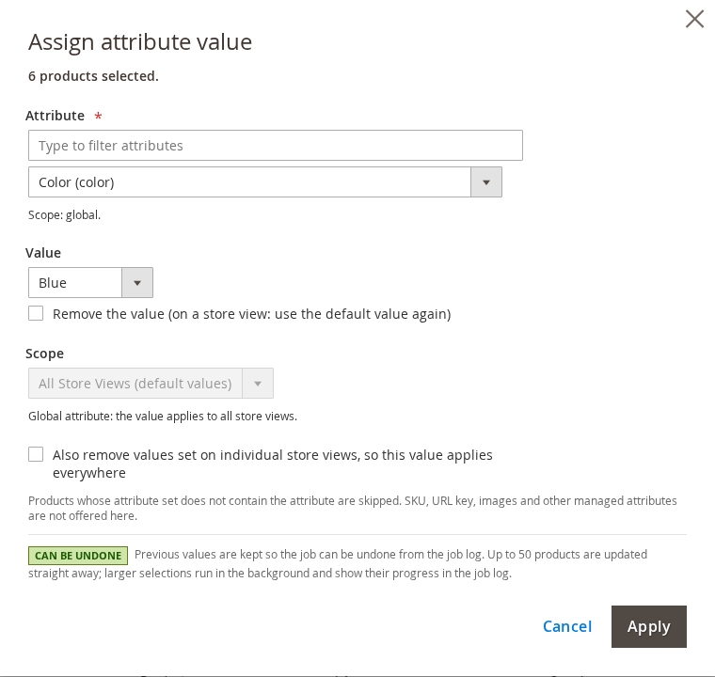Close the Assign attribute value dialog

click(694, 19)
